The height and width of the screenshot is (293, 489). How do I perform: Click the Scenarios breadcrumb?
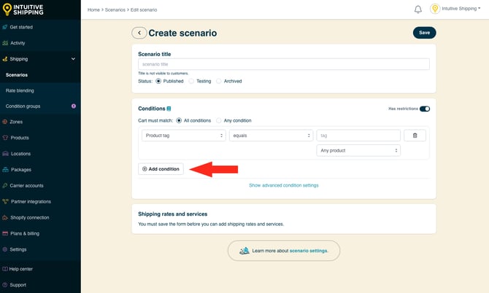115,10
